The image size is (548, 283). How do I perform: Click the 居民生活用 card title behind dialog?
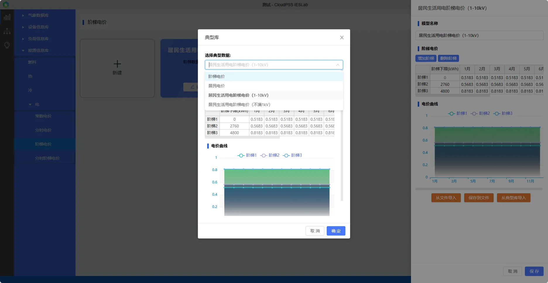182,50
